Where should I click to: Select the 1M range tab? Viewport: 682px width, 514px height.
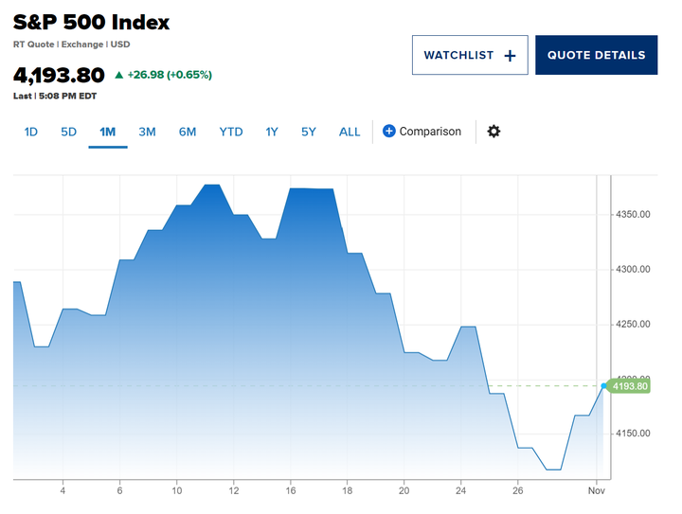pos(107,132)
